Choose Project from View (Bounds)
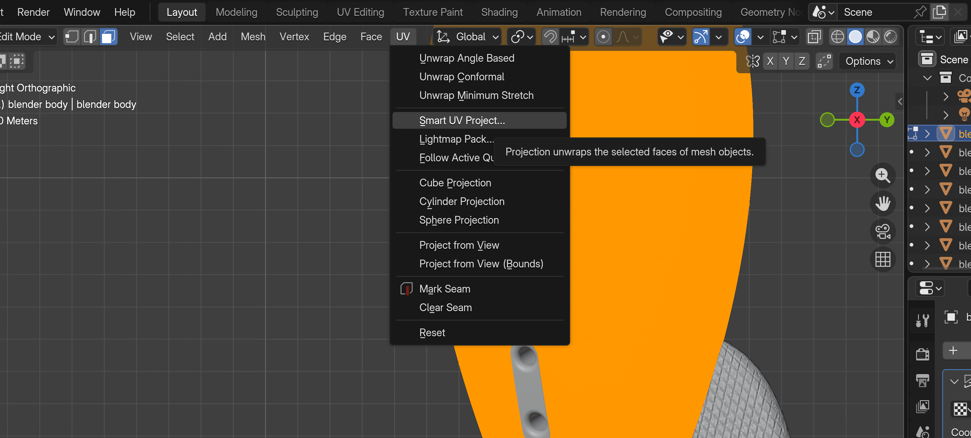The image size is (971, 438). (479, 264)
